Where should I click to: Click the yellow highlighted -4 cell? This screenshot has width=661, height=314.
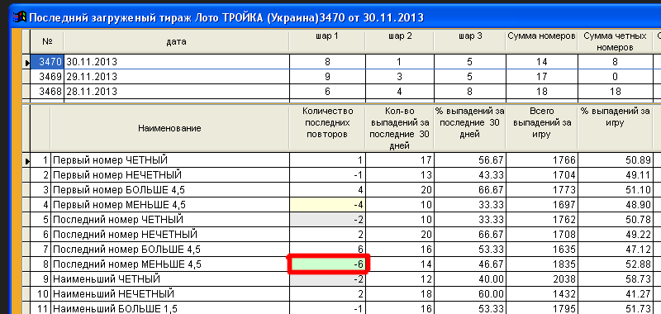(327, 205)
